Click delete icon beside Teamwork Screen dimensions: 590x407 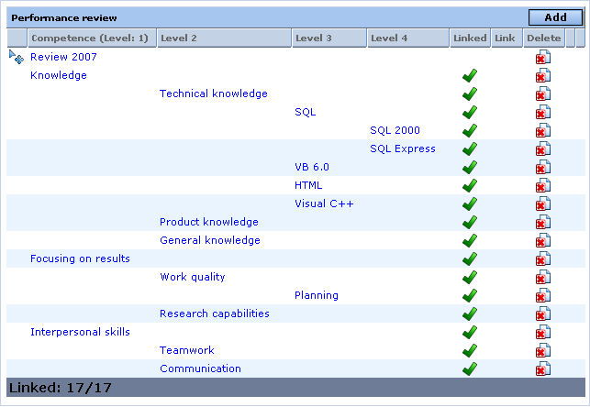(543, 351)
